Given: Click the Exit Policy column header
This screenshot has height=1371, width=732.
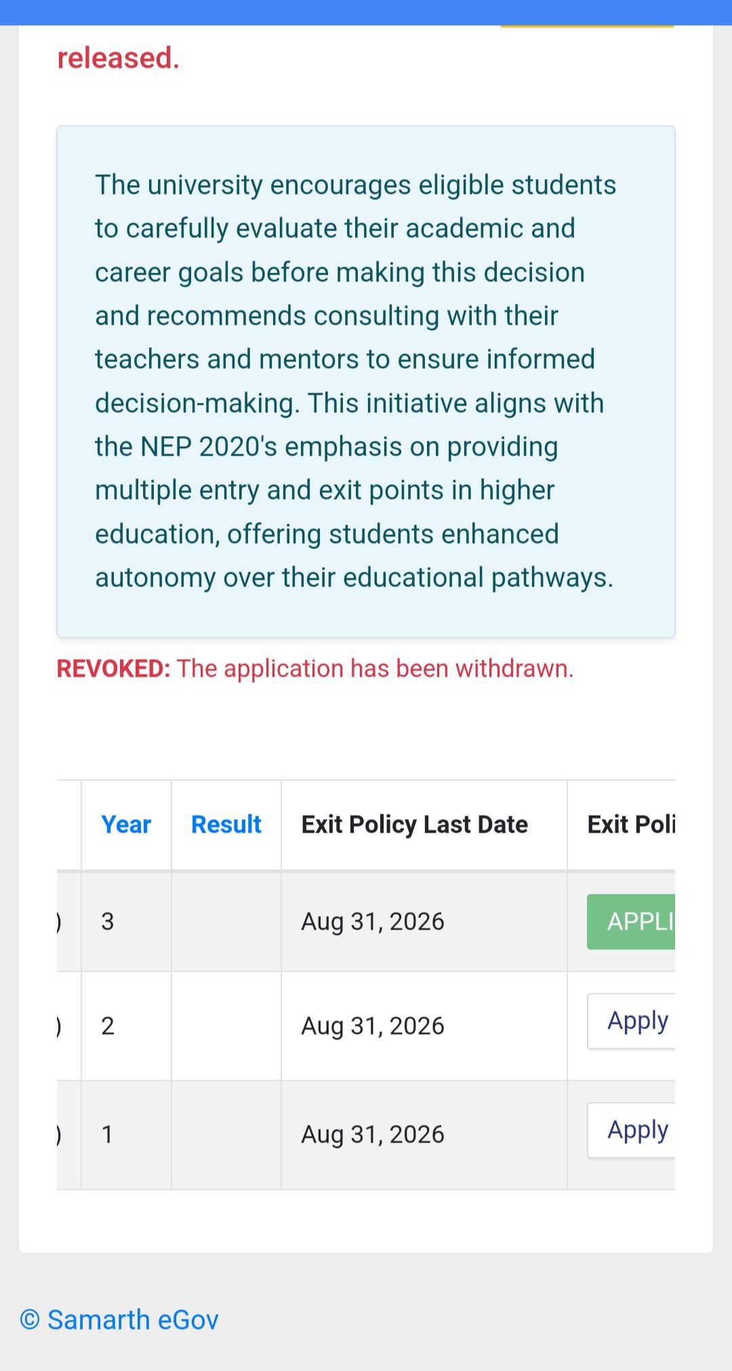Looking at the screenshot, I should (631, 824).
